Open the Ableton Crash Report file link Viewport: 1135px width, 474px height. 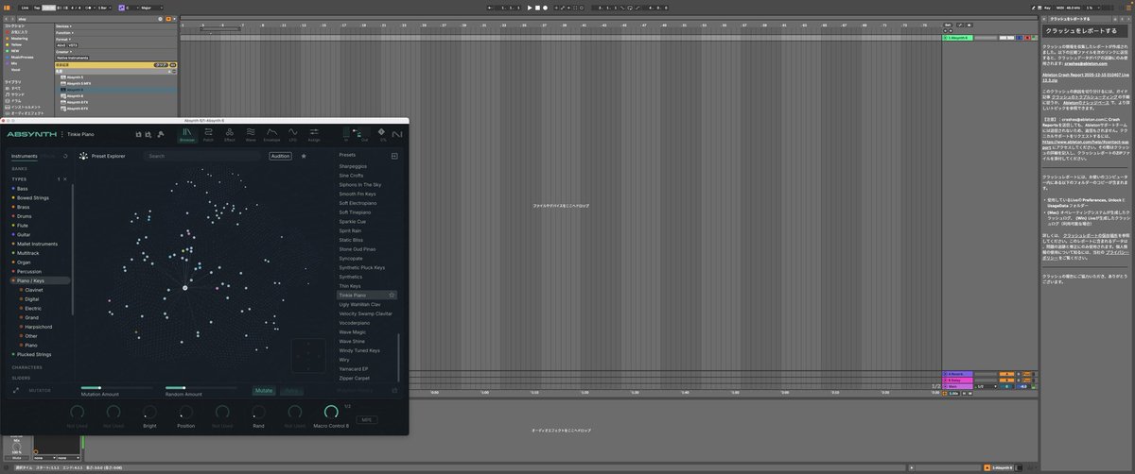point(1085,77)
